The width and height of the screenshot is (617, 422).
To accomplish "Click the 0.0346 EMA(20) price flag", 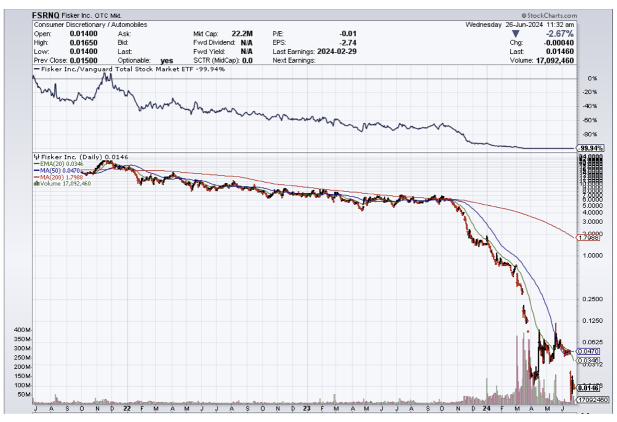I will point(588,360).
